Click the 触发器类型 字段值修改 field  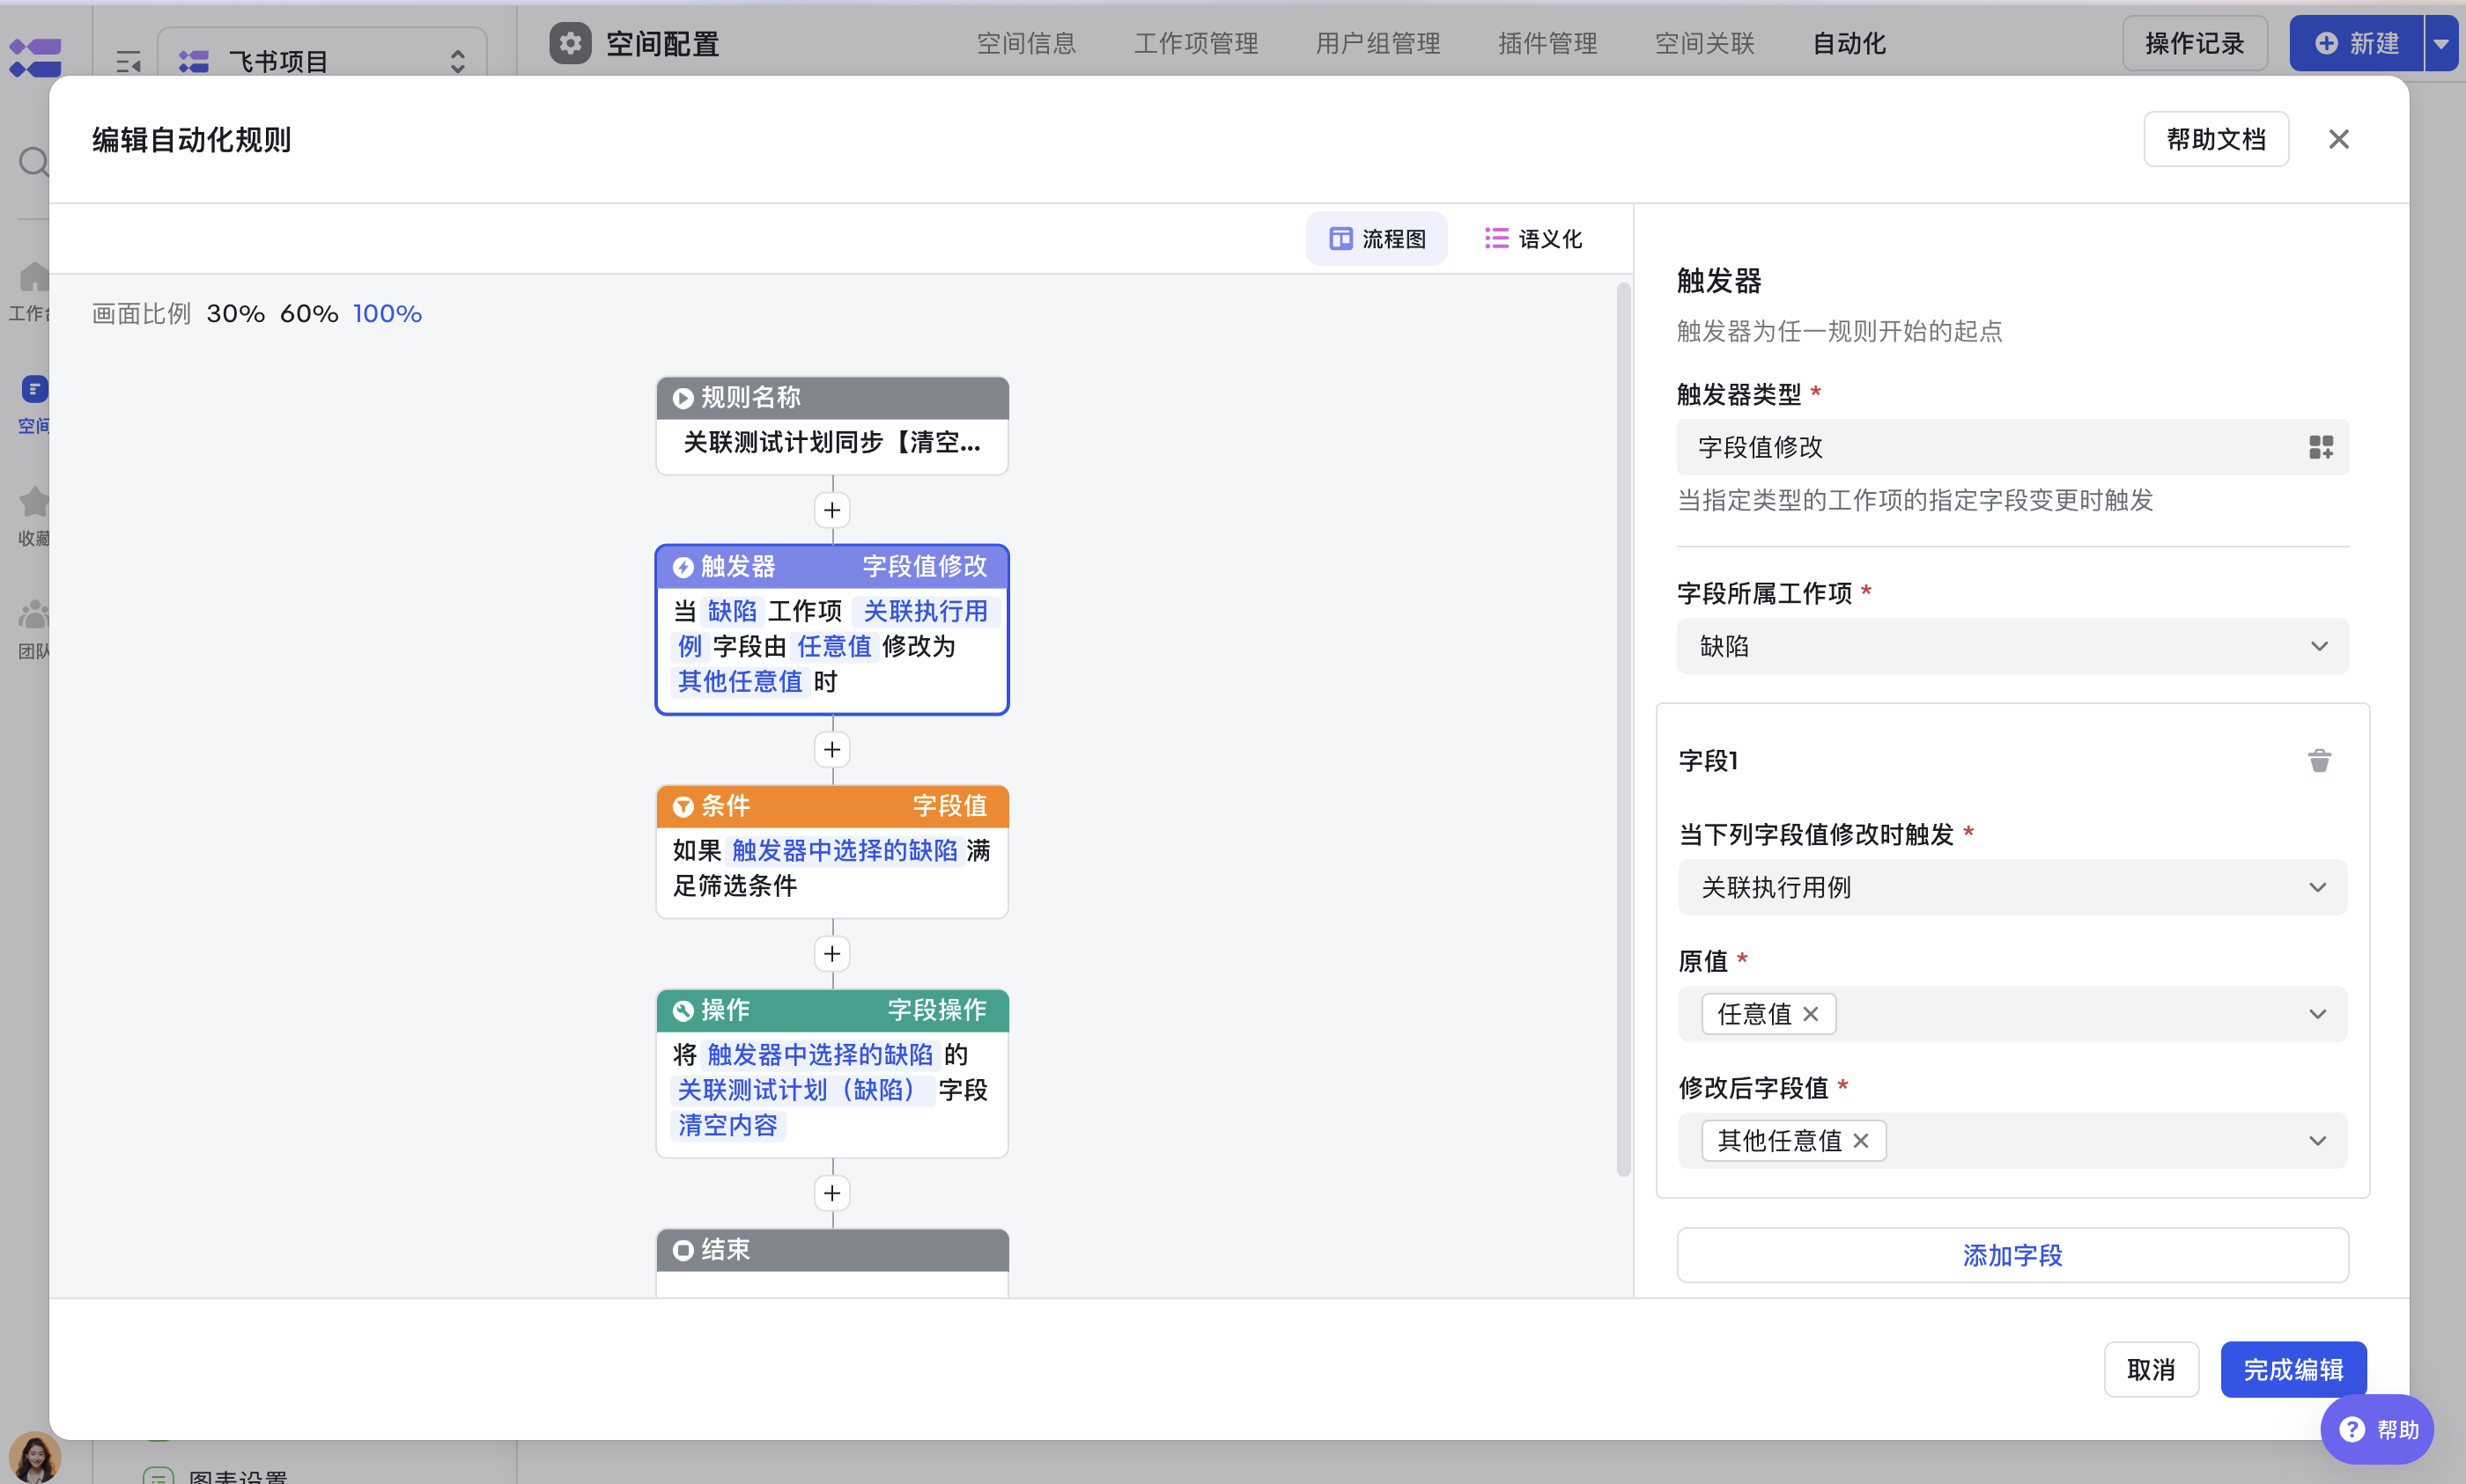[2012, 447]
